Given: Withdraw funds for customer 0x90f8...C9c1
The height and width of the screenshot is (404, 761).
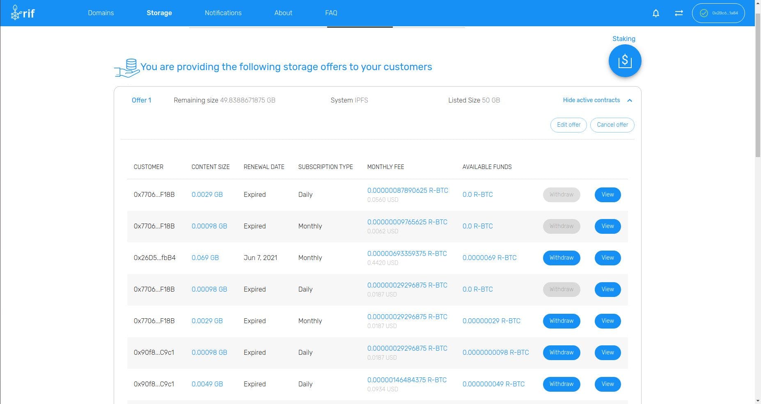Looking at the screenshot, I should point(561,352).
